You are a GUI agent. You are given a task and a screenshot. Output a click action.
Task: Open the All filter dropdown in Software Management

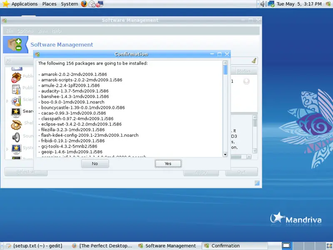click(19, 61)
